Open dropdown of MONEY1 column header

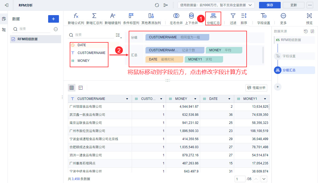pos(265,99)
